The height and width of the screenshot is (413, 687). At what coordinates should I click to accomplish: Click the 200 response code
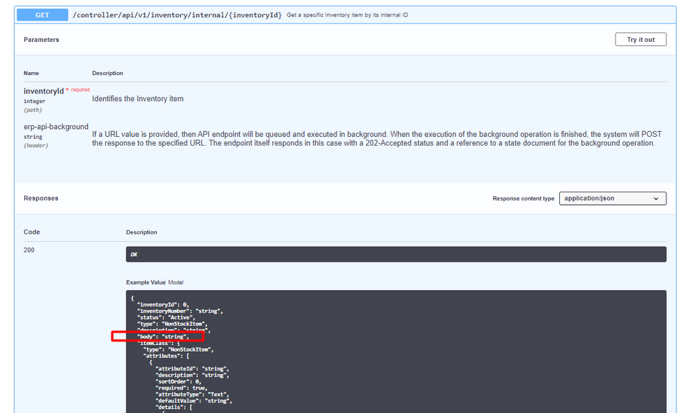click(x=29, y=250)
